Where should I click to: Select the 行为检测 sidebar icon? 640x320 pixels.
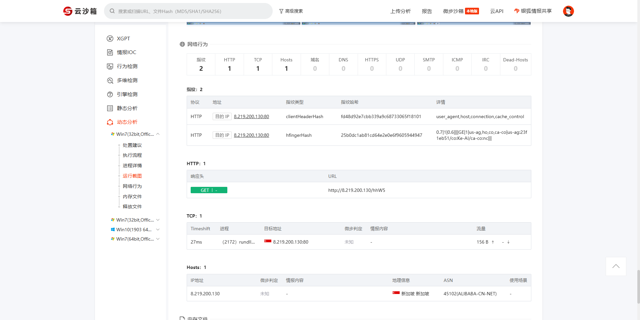(110, 66)
